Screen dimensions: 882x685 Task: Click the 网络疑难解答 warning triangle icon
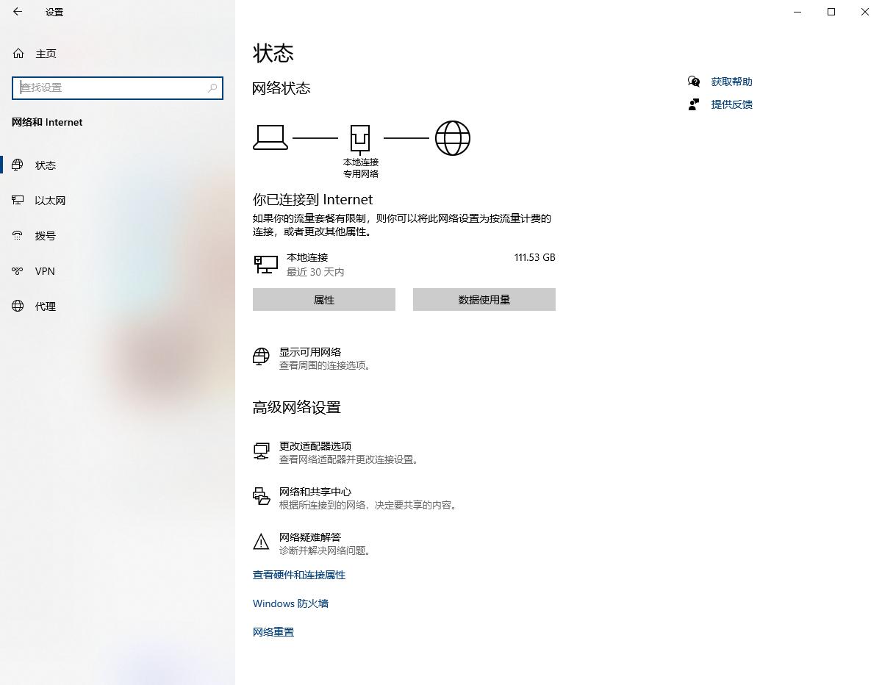(261, 542)
